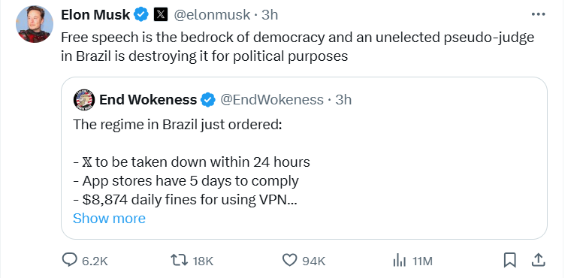The width and height of the screenshot is (583, 278).
Task: View analytics via the bar chart icon
Action: pyautogui.click(x=400, y=261)
